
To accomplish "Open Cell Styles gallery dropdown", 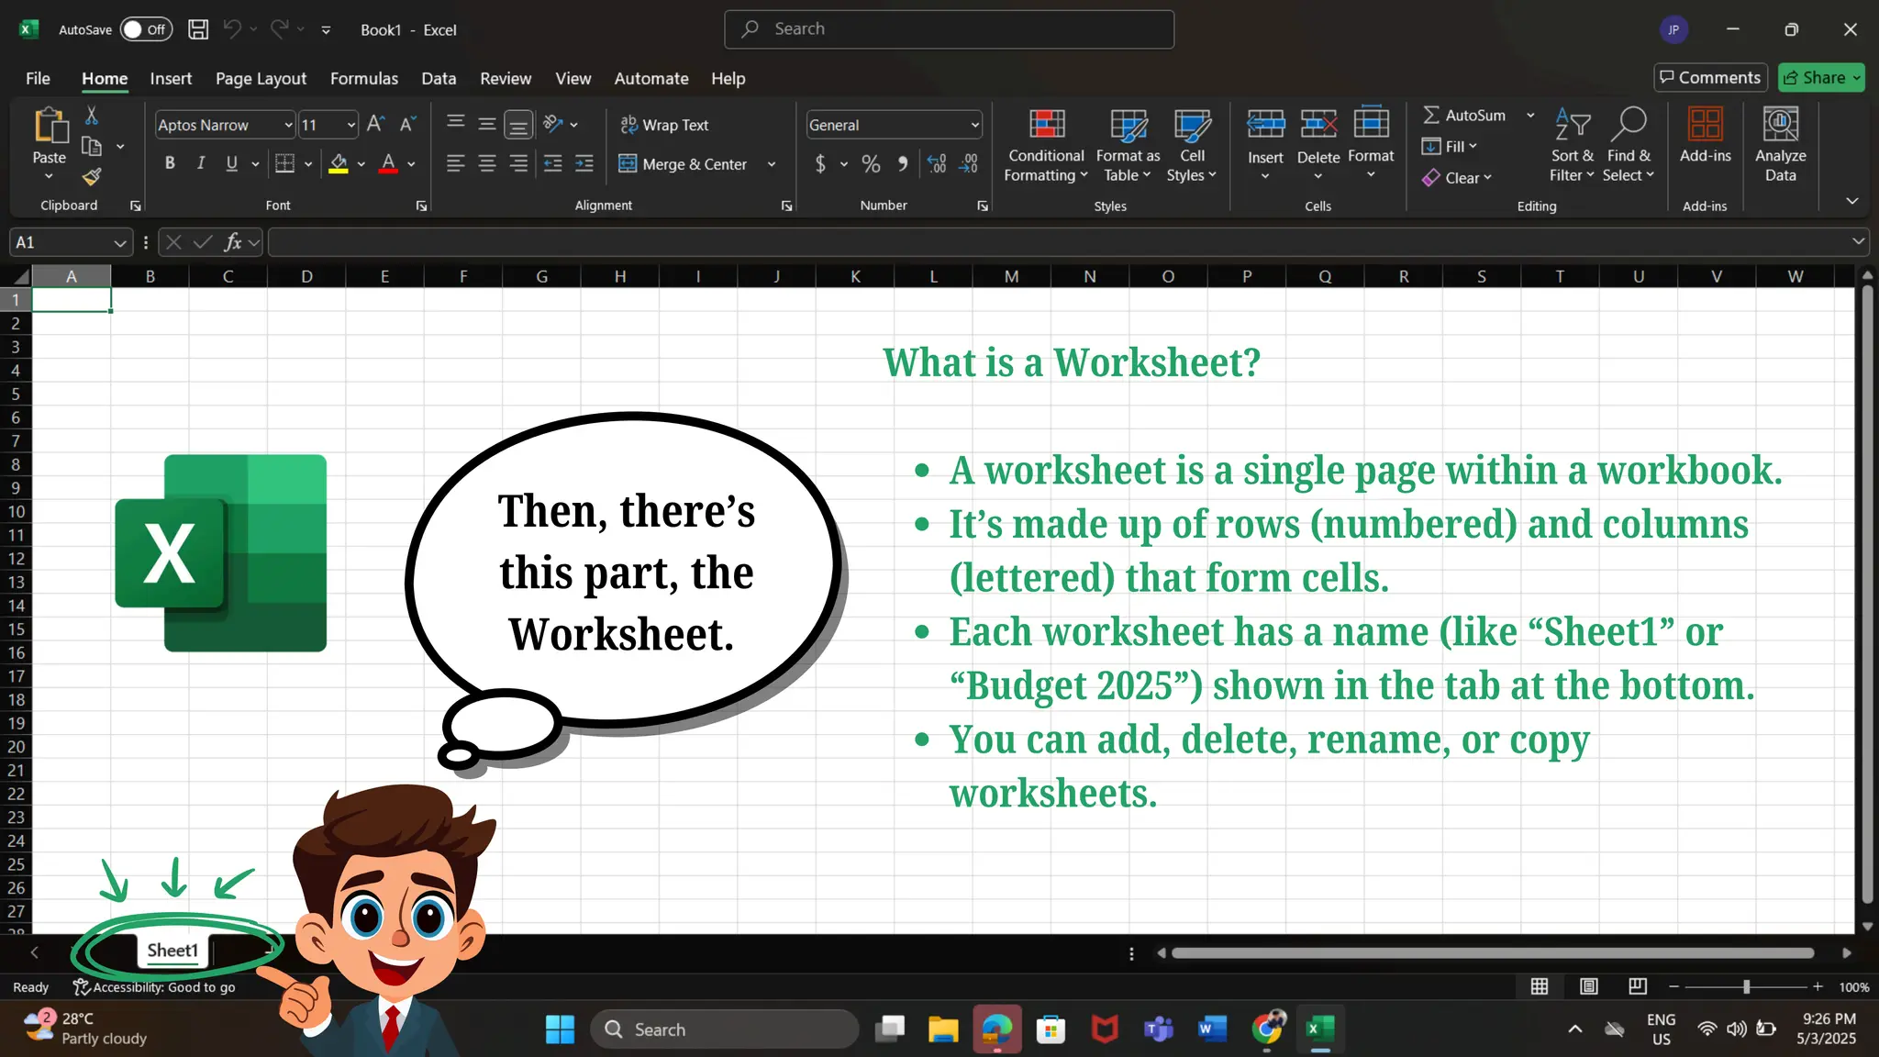I will pos(1191,145).
